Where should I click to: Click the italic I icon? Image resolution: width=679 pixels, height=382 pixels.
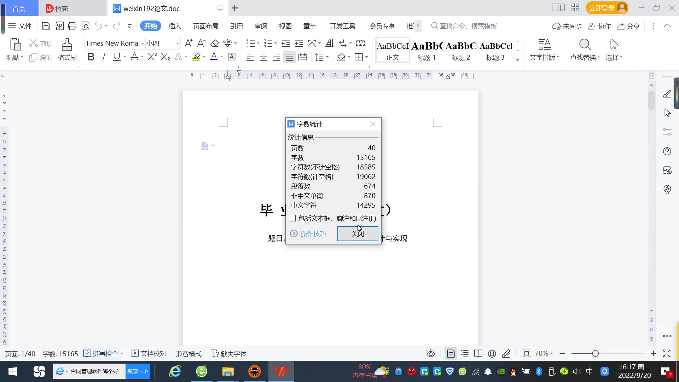click(104, 57)
